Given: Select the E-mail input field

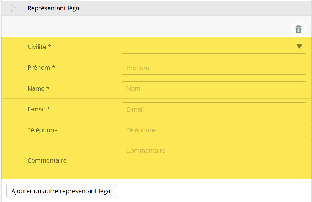Looking at the screenshot, I should 214,109.
